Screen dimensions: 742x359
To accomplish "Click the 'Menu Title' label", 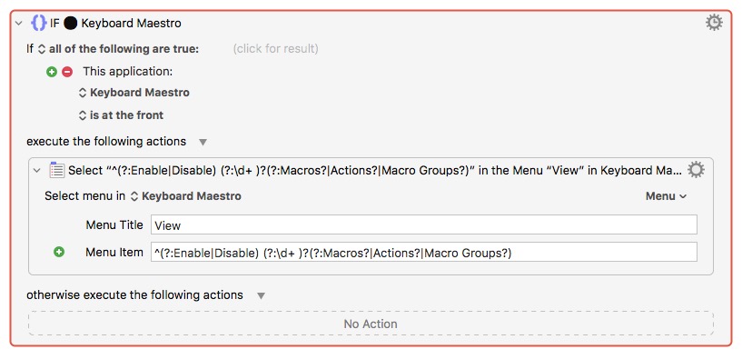I will pos(114,224).
